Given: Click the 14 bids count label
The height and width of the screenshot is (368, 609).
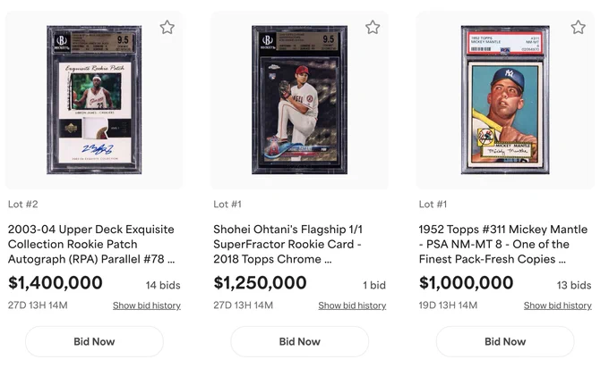Looking at the screenshot, I should pos(163,286).
